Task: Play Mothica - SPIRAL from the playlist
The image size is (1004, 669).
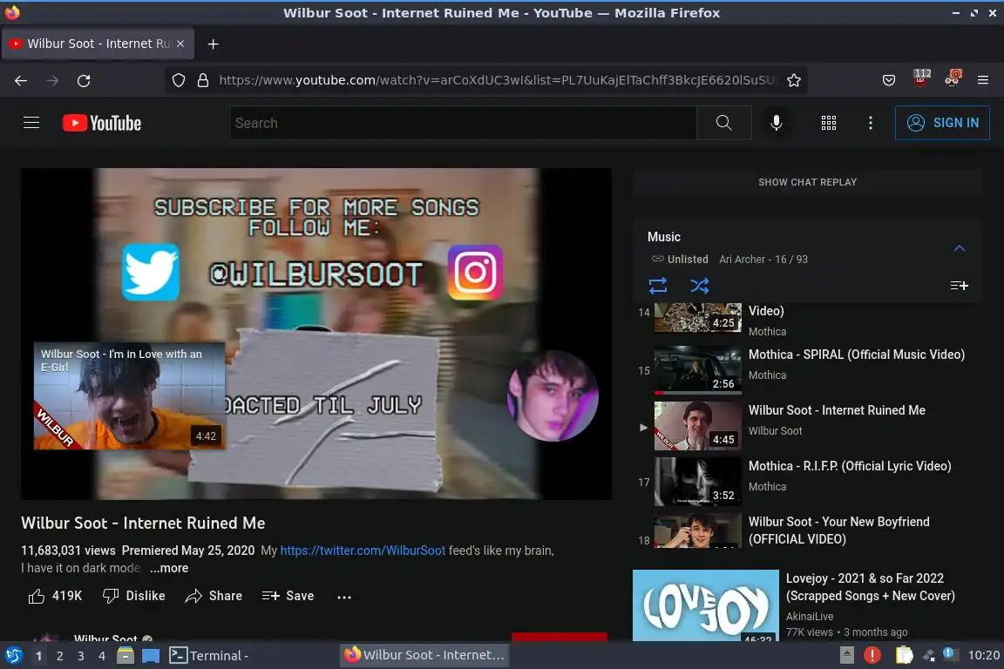Action: [x=808, y=371]
